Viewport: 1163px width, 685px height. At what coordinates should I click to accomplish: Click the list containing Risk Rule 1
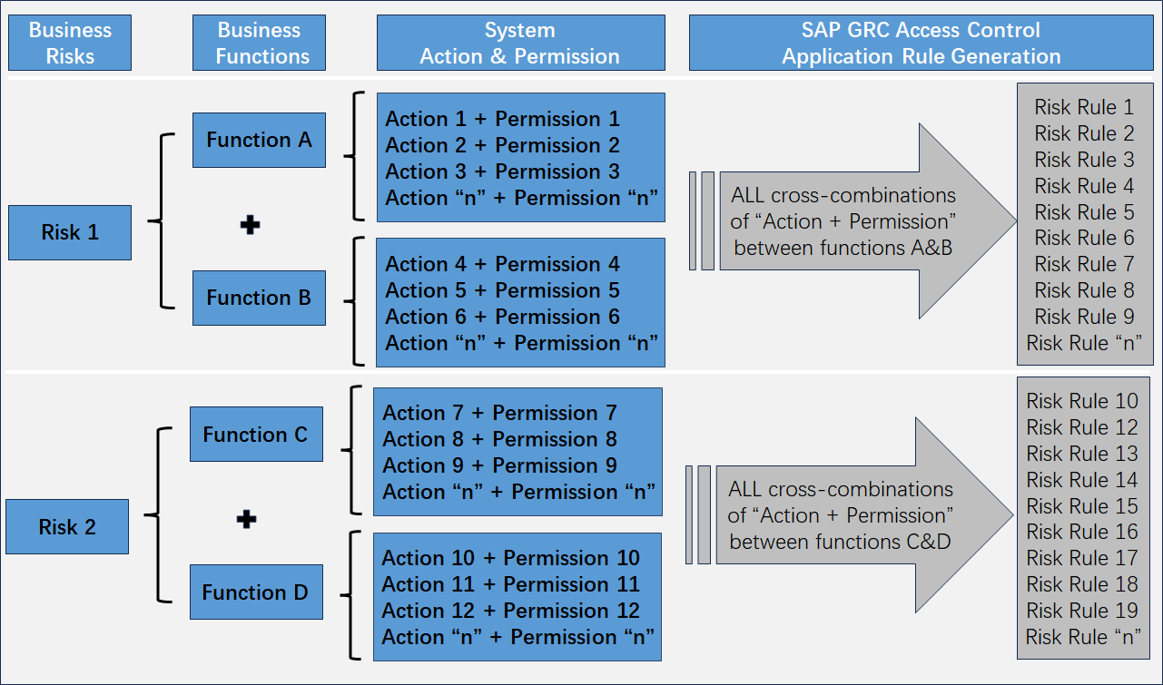(1084, 224)
